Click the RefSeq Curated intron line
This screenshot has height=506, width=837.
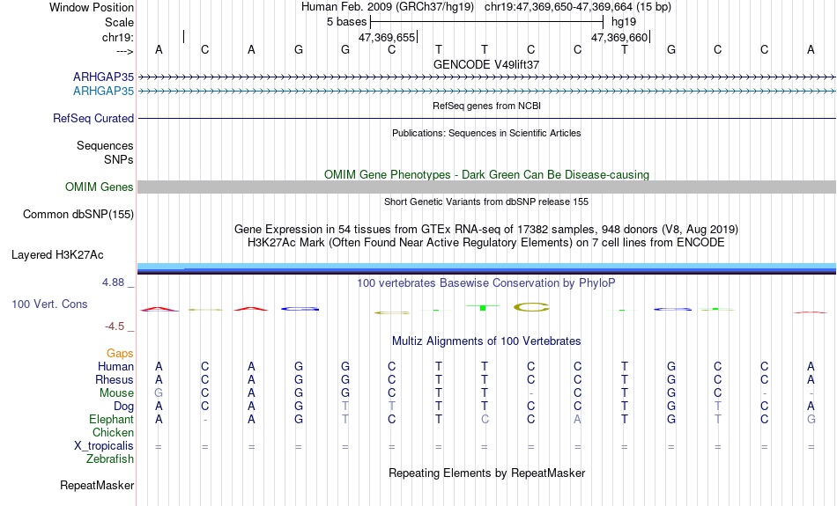point(487,119)
